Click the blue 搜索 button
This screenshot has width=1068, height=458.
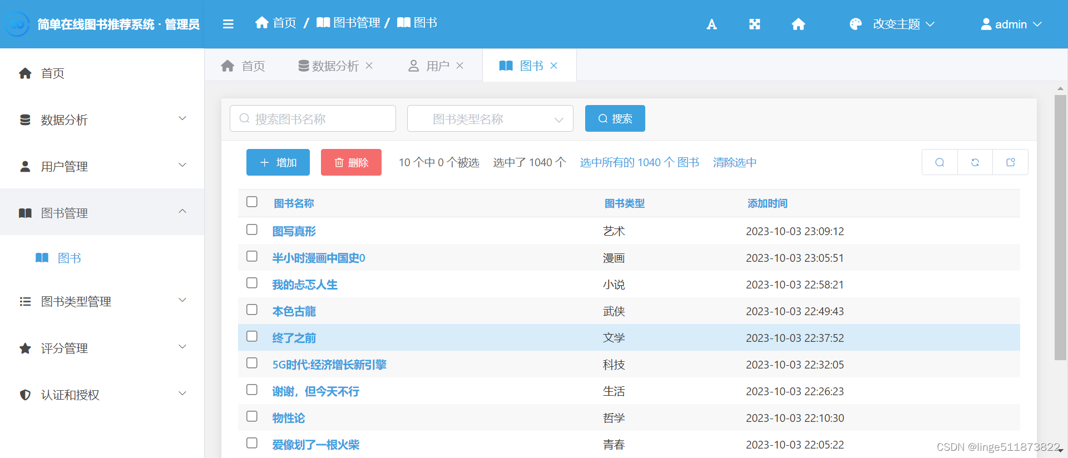point(615,118)
